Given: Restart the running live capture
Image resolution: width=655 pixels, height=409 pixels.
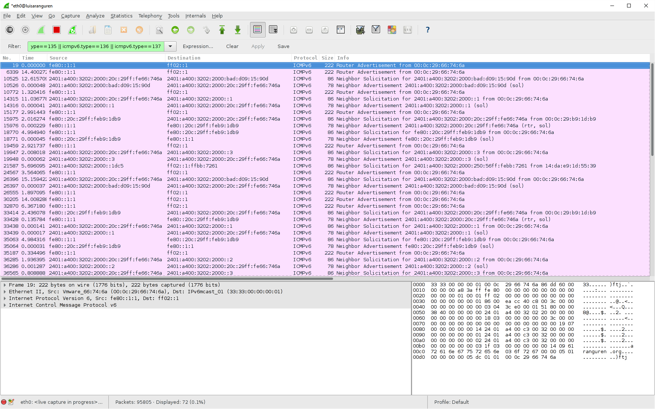Looking at the screenshot, I should [72, 30].
